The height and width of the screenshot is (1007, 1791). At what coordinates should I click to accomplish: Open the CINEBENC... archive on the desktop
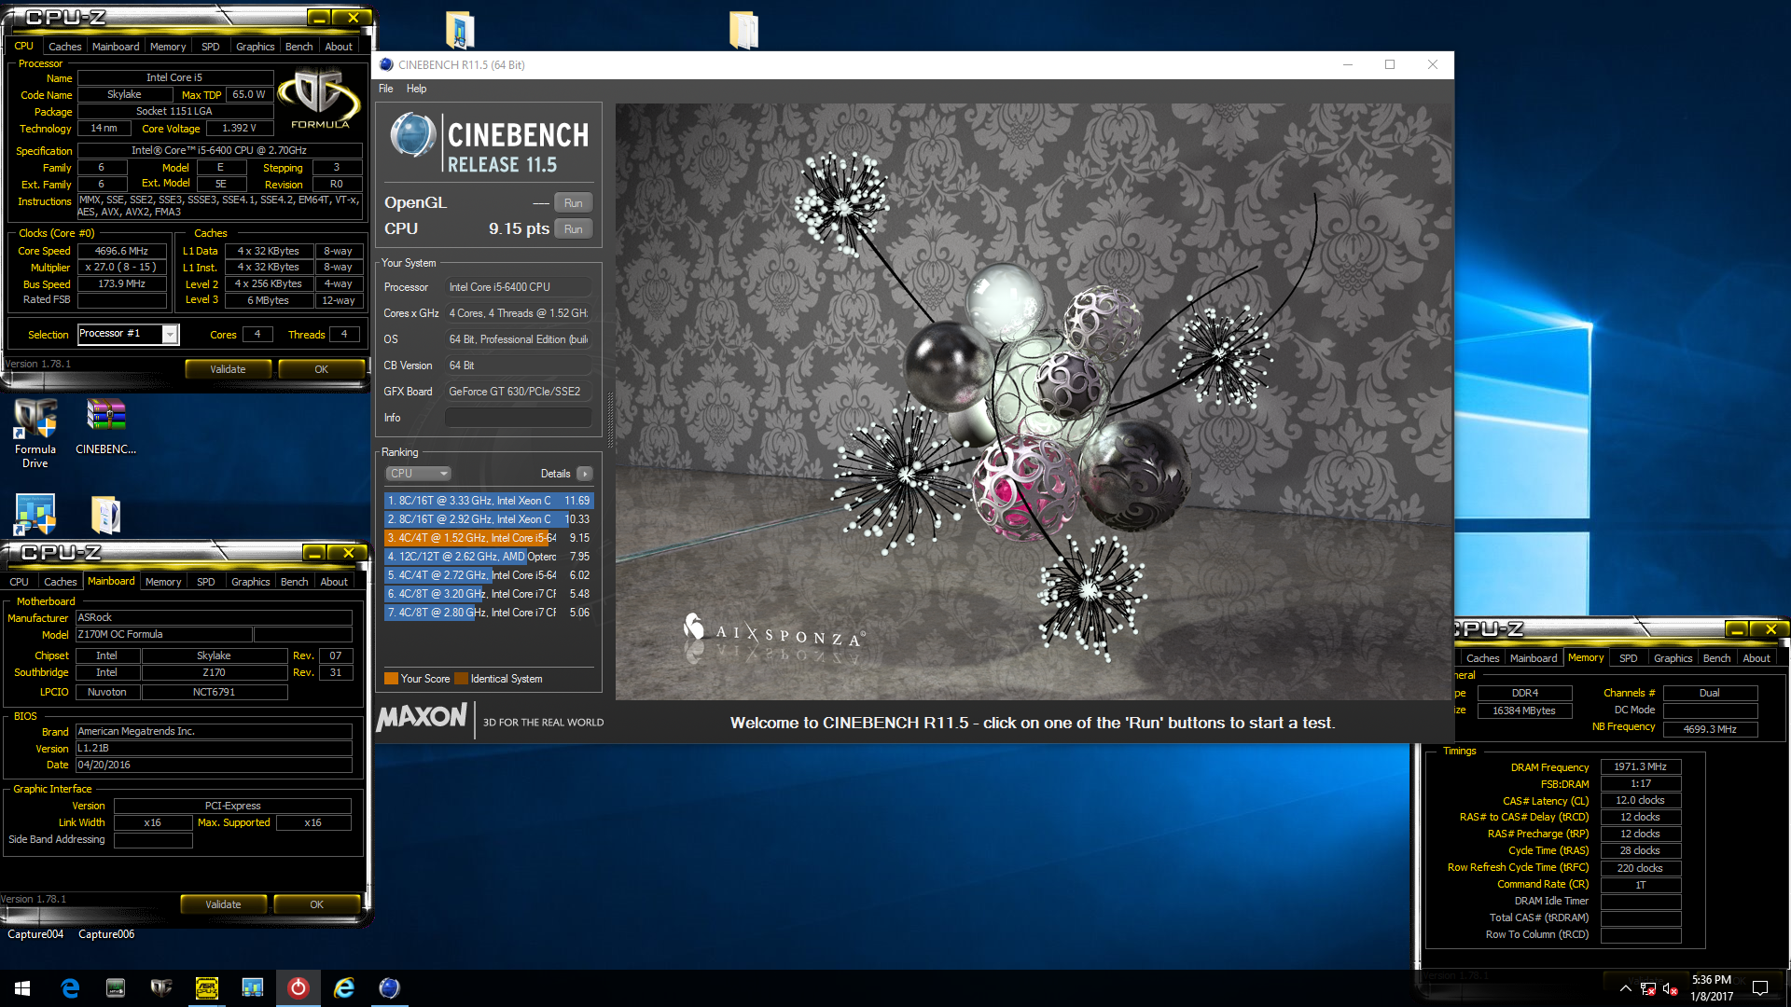coord(105,426)
